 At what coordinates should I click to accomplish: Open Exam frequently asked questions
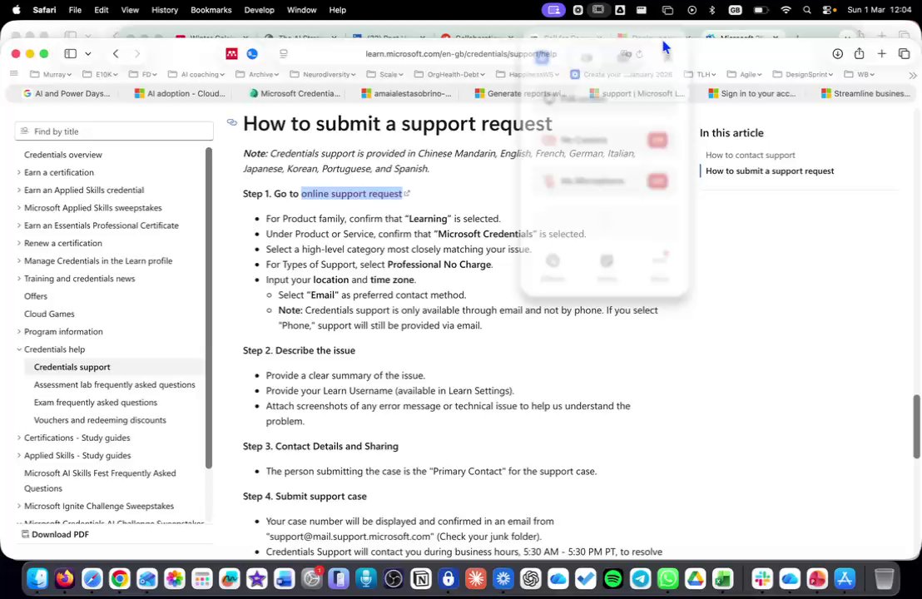(x=96, y=402)
